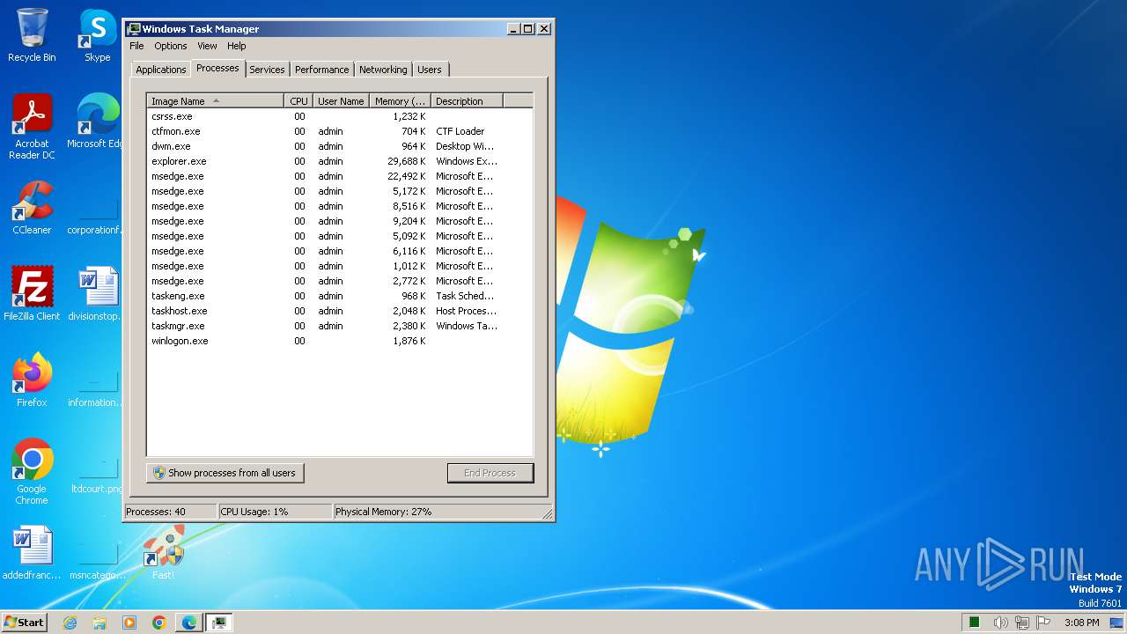Open the Recycle Bin desktop icon
Screen dimensions: 1127x634
pos(32,35)
